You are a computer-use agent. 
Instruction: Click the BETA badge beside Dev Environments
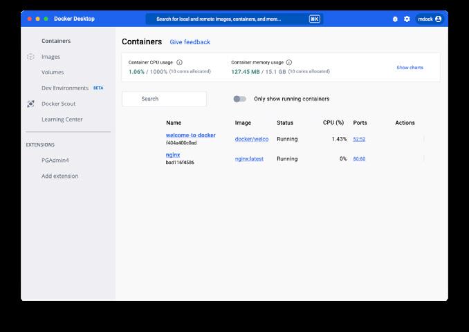click(x=98, y=88)
